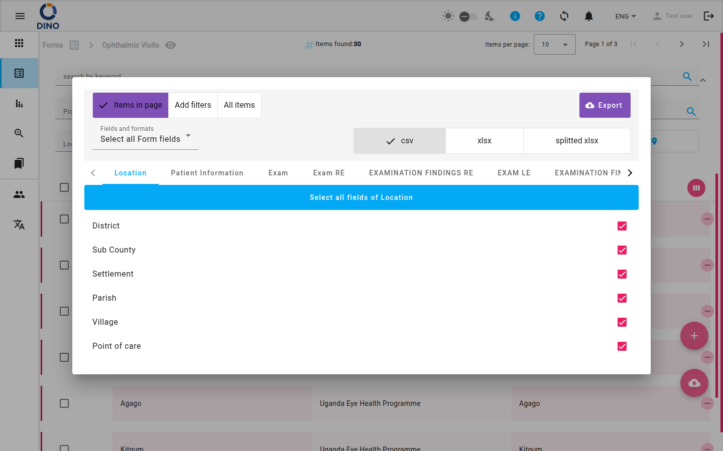This screenshot has height=451, width=723.
Task: Select the Items in page option
Action: pyautogui.click(x=131, y=105)
